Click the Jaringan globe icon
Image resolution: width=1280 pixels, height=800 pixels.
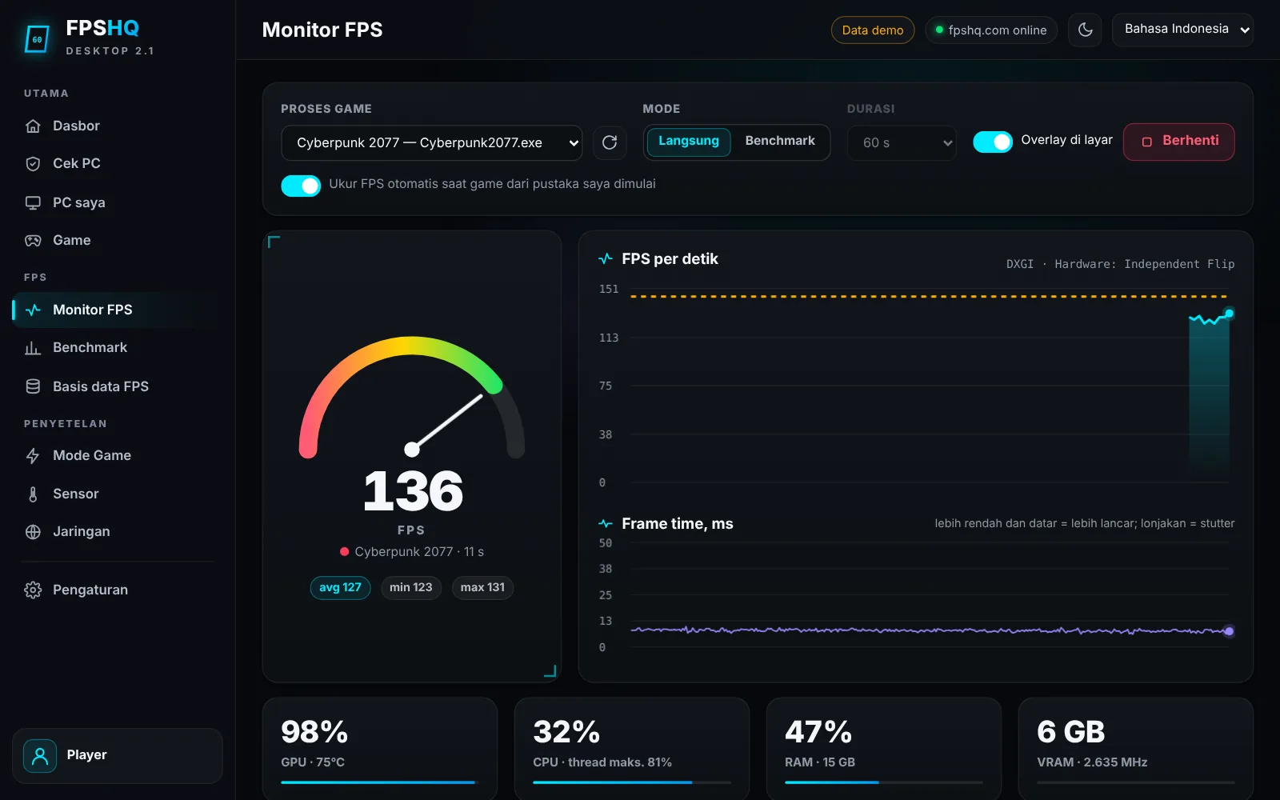point(33,532)
